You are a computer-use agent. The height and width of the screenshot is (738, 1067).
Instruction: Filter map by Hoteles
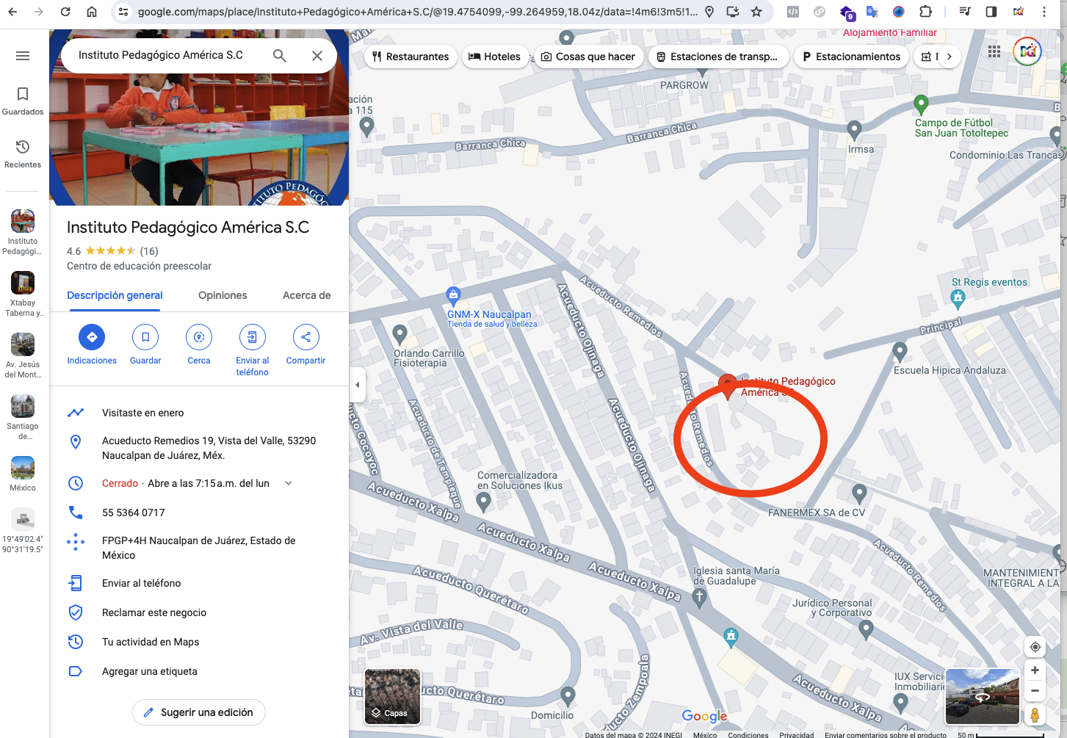click(x=495, y=57)
